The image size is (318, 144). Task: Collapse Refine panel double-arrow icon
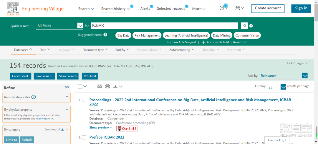tap(67, 87)
